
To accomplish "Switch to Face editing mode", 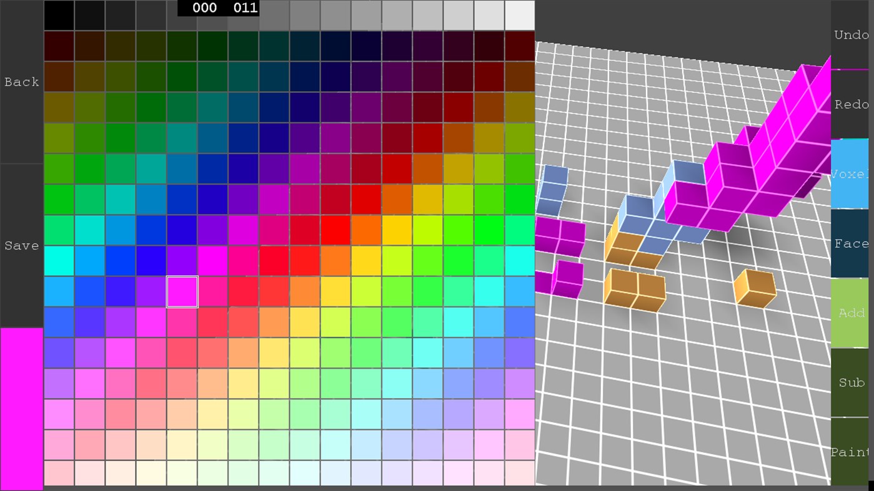I will point(850,243).
